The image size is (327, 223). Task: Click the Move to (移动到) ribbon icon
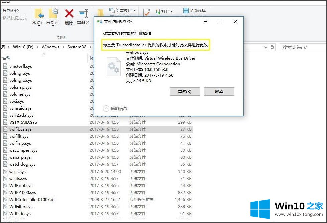point(38,14)
